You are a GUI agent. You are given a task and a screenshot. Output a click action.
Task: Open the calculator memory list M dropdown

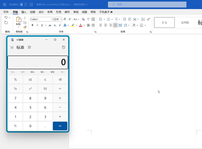63,72
